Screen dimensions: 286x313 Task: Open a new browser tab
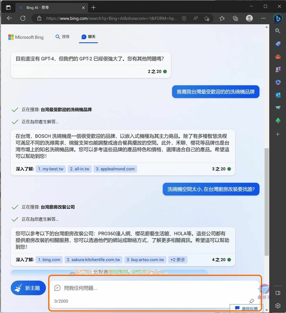(x=94, y=8)
